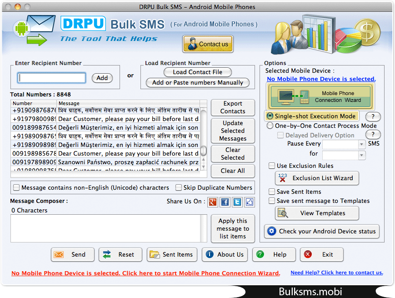395x298 pixels.
Task: Click the View Templates magnifier icon
Action: [283, 213]
